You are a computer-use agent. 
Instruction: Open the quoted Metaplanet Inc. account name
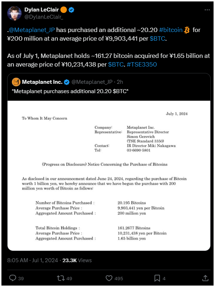tap(42, 82)
